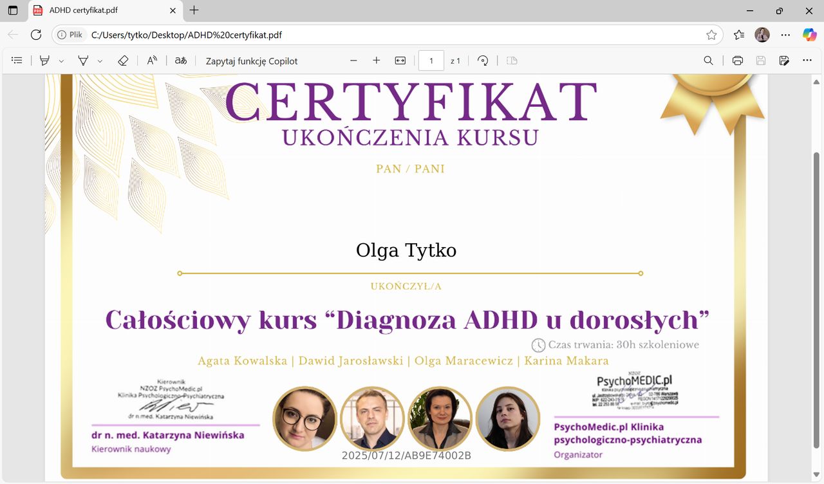Screen dimensions: 824x484
Task: Click the page number input field
Action: 431,60
